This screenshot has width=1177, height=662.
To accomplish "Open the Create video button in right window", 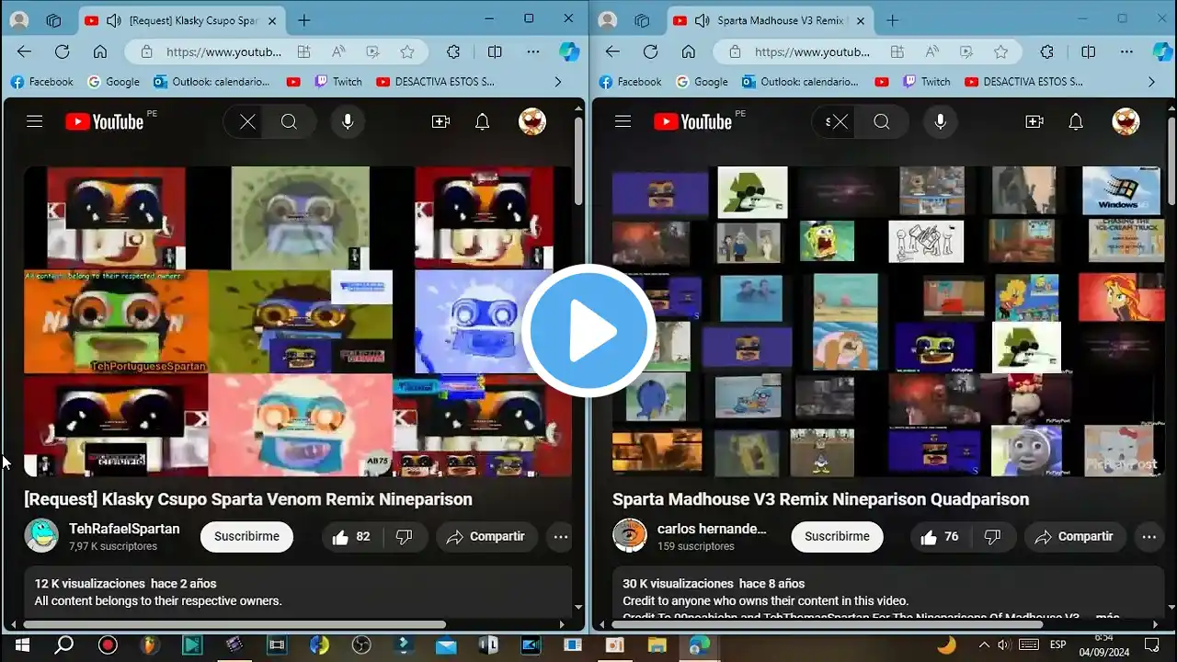I will point(1034,121).
